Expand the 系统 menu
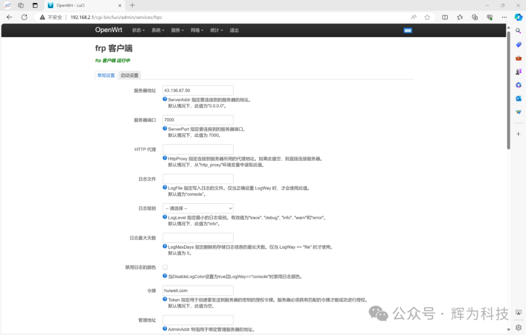This screenshot has width=526, height=335. click(157, 30)
